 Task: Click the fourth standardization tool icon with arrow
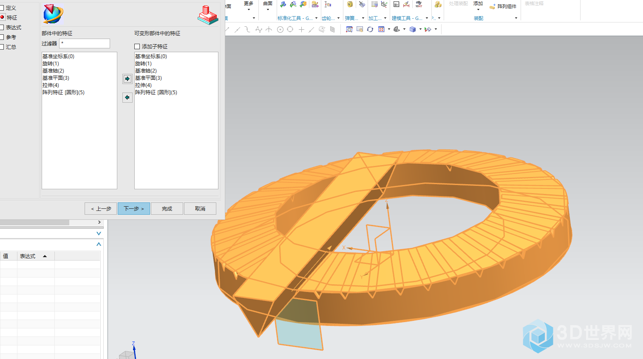tap(315, 4)
